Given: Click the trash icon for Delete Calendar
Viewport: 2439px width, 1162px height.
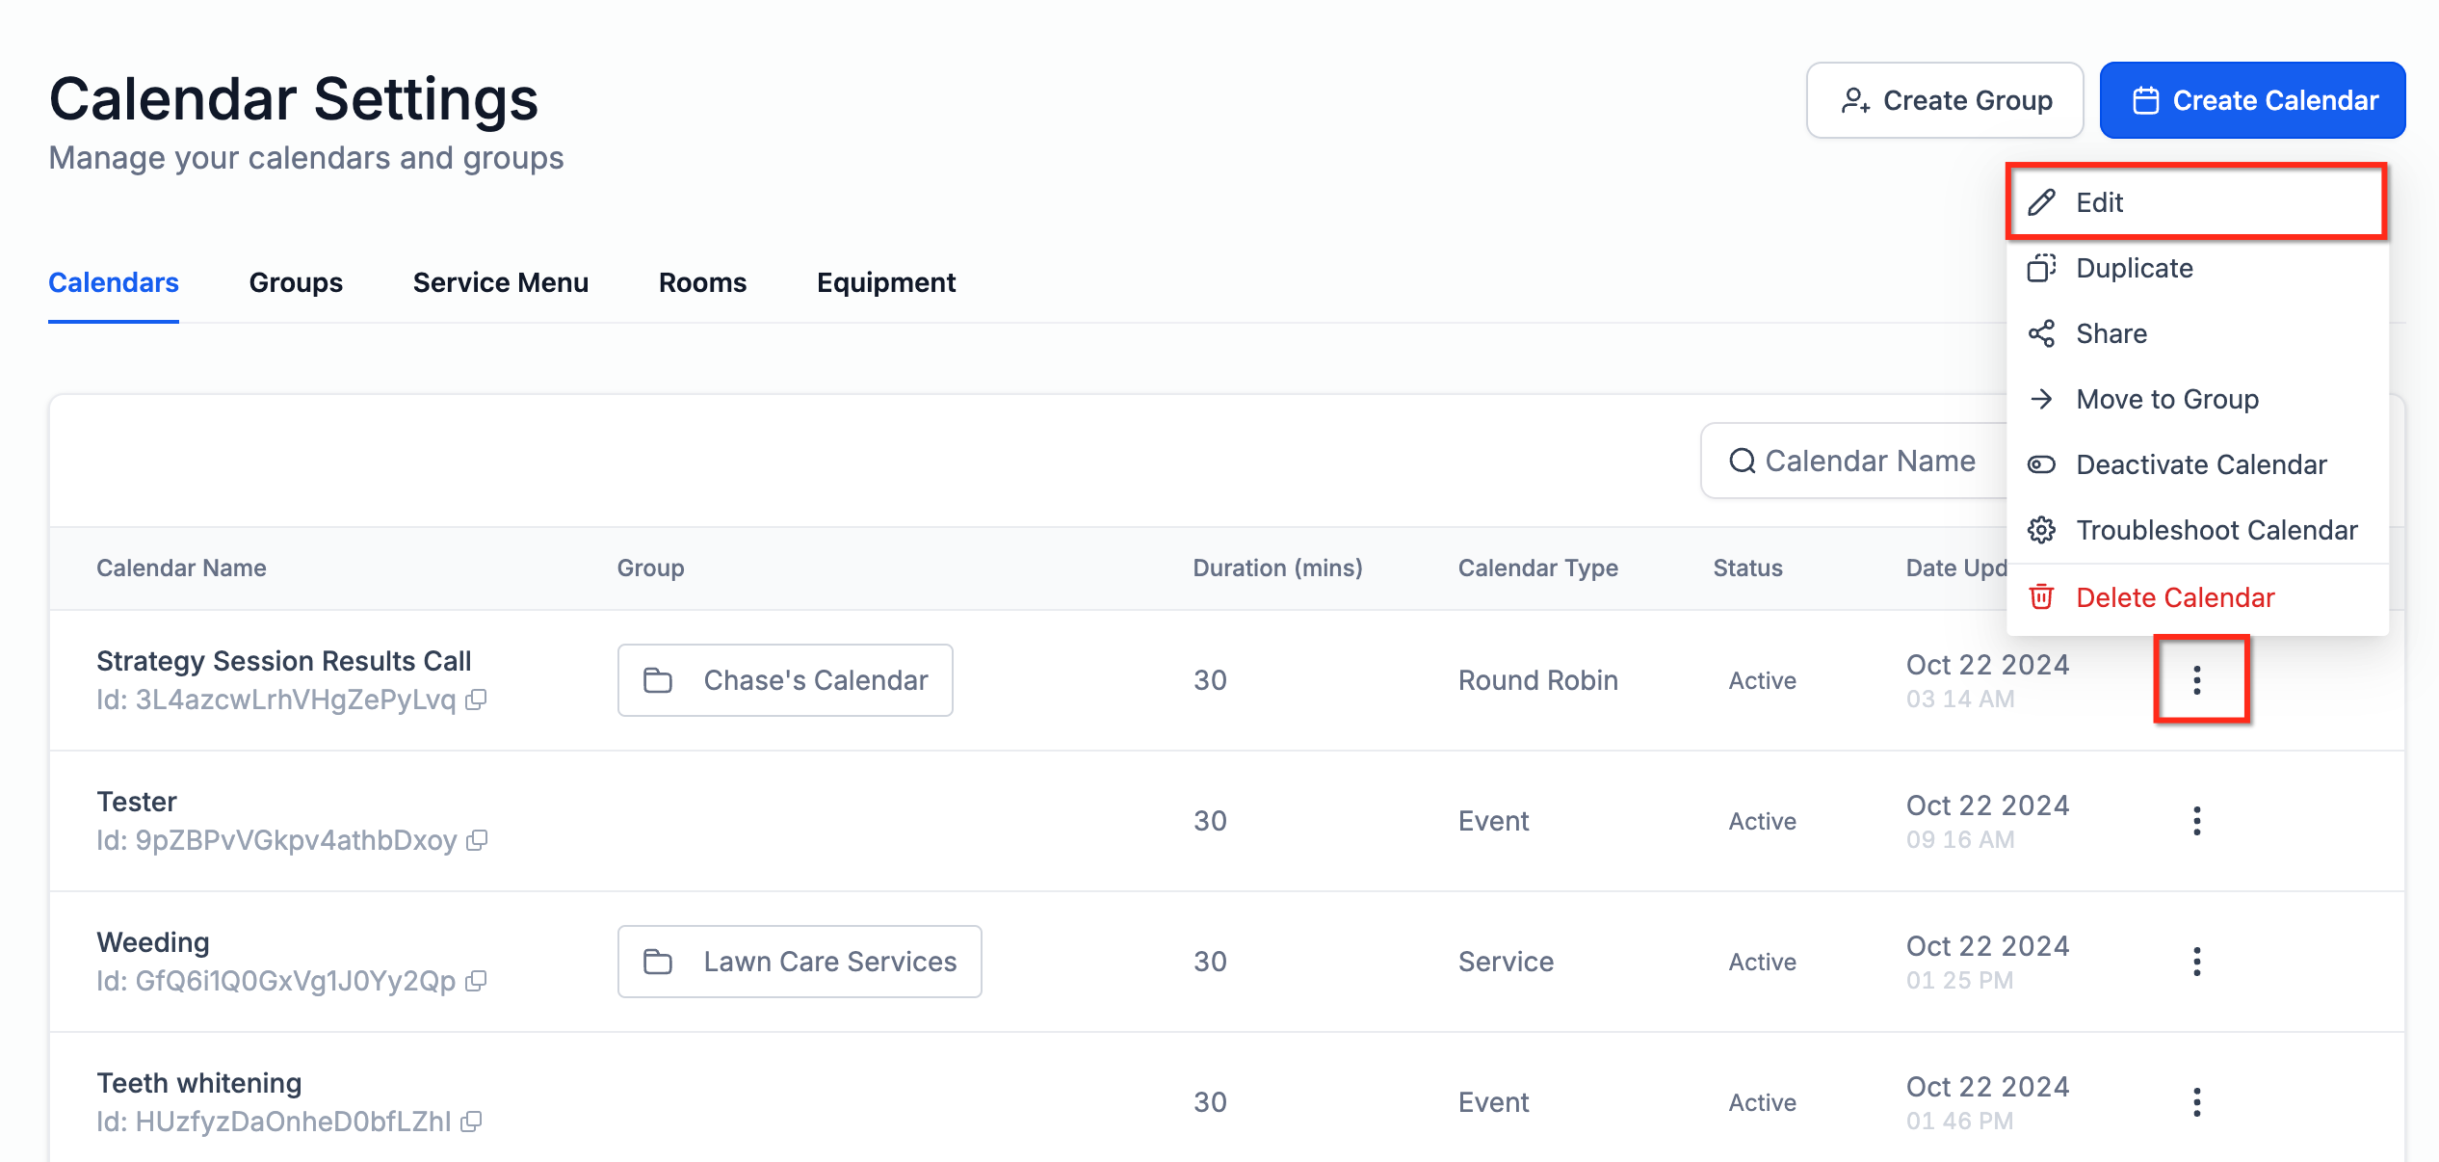Looking at the screenshot, I should [x=2041, y=598].
